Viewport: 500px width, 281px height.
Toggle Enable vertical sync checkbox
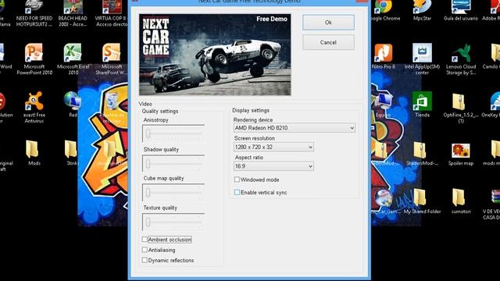click(x=237, y=193)
